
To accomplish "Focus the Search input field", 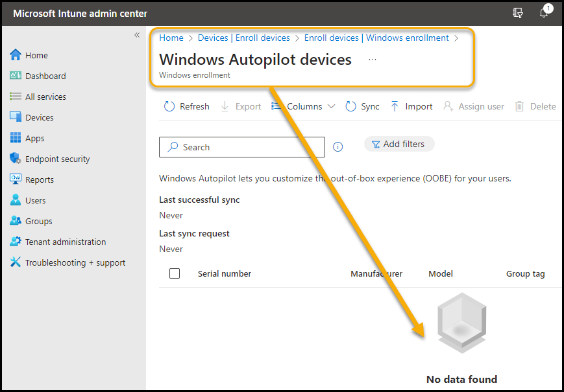I will [x=242, y=147].
